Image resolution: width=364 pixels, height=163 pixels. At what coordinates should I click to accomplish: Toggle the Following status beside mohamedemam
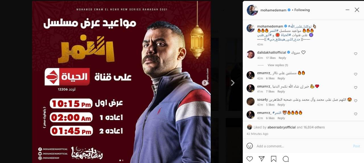click(302, 10)
